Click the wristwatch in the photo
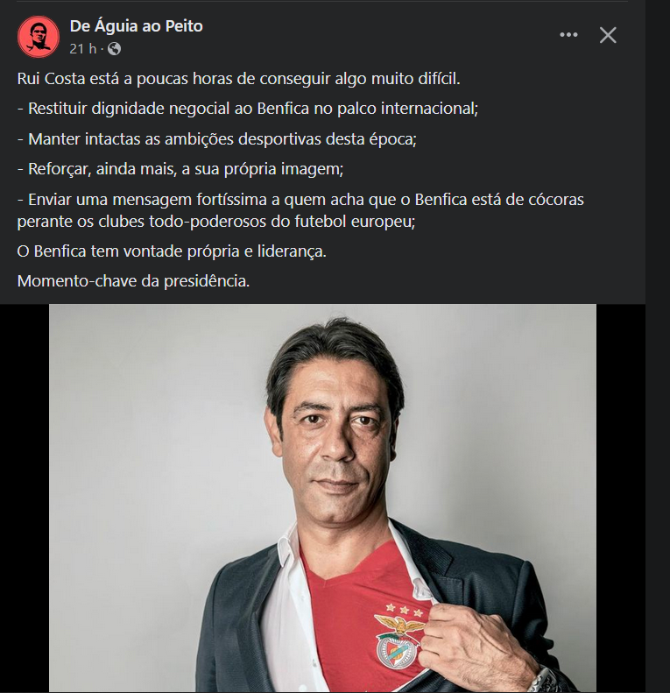Viewport: 670px width, 693px height. 541,682
